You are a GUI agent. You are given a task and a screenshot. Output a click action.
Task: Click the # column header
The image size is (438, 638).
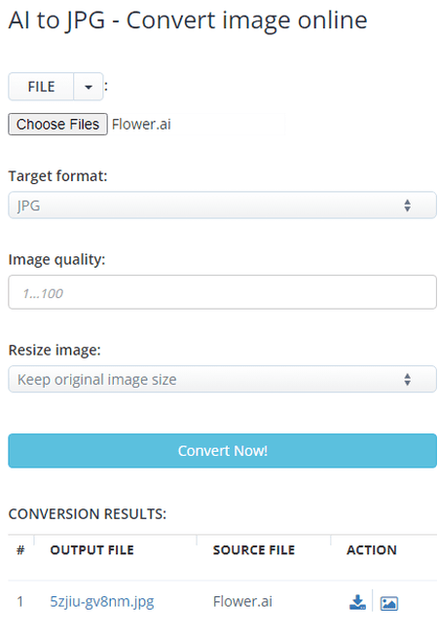(20, 550)
